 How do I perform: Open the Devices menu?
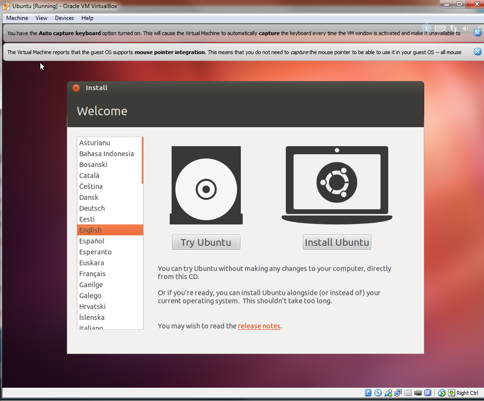click(64, 18)
